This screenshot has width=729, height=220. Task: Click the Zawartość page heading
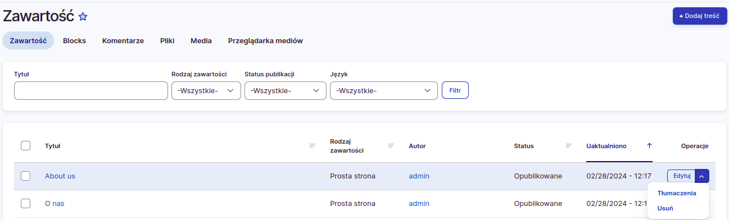(39, 16)
